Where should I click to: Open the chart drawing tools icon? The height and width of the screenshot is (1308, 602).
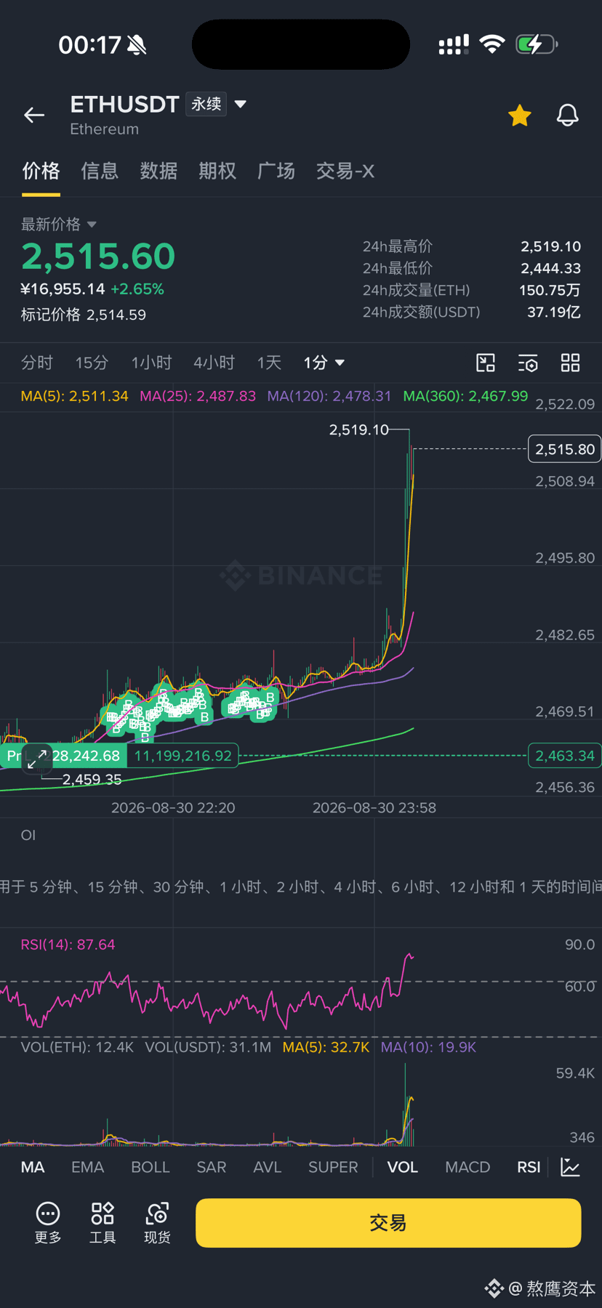pyautogui.click(x=486, y=363)
